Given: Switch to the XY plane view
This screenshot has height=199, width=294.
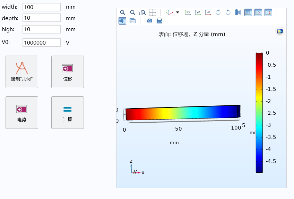Looking at the screenshot, I should pos(188,12).
